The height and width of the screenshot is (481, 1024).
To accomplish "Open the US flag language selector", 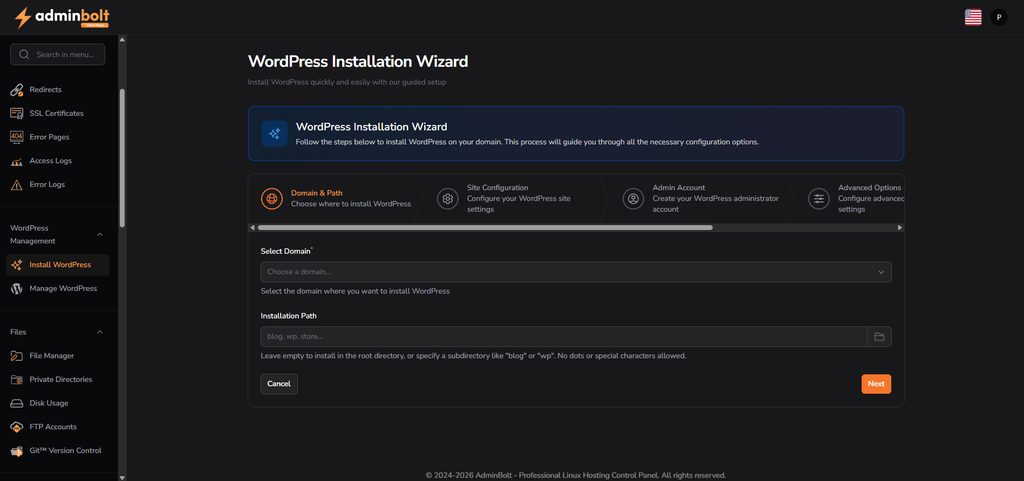I will coord(973,17).
